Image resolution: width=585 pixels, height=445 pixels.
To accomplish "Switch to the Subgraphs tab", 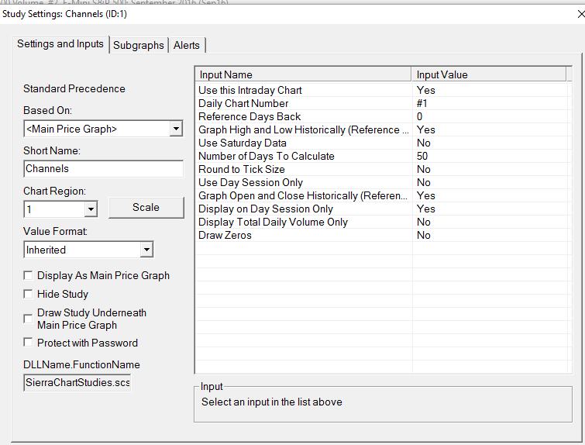I will (139, 45).
